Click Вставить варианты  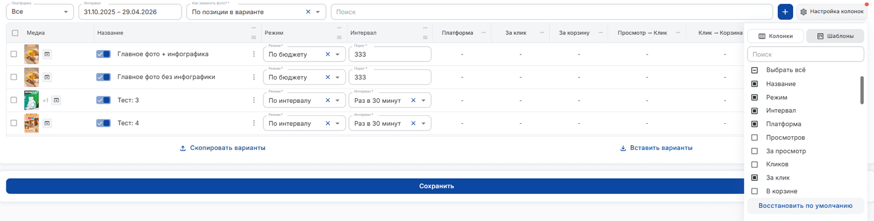pos(655,148)
